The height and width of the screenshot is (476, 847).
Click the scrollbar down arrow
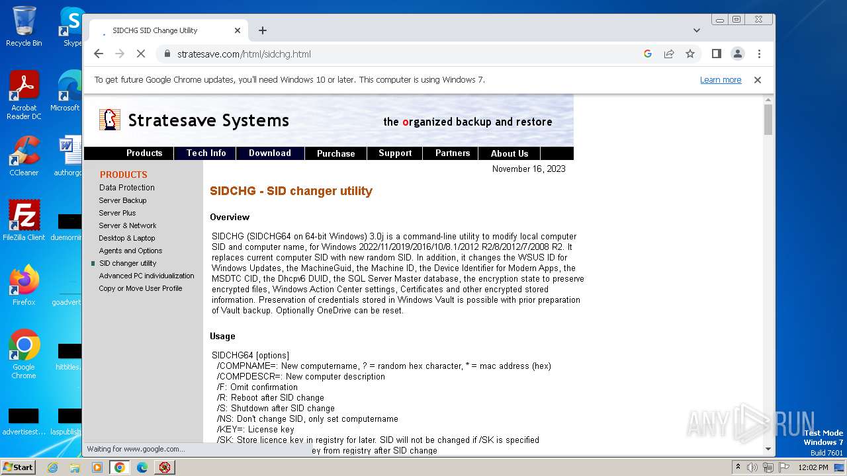(x=768, y=449)
